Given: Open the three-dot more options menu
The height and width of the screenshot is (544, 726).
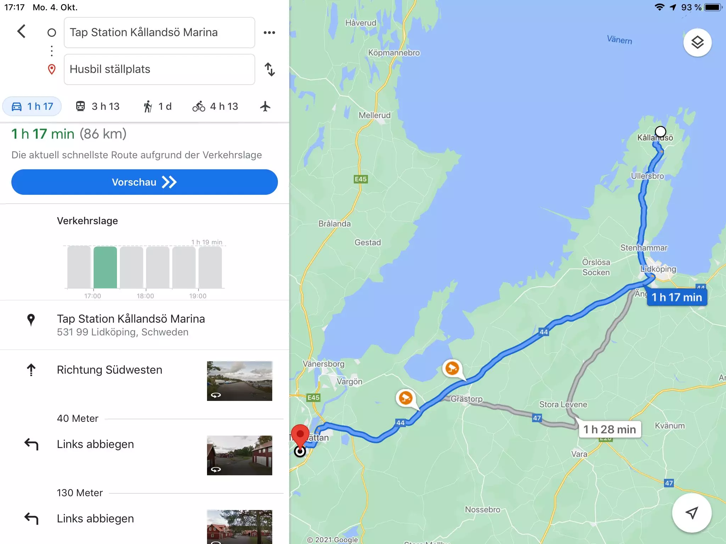Looking at the screenshot, I should 269,33.
